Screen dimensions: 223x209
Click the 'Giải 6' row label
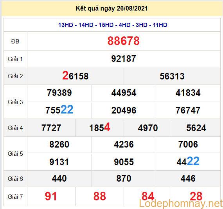point(15,179)
